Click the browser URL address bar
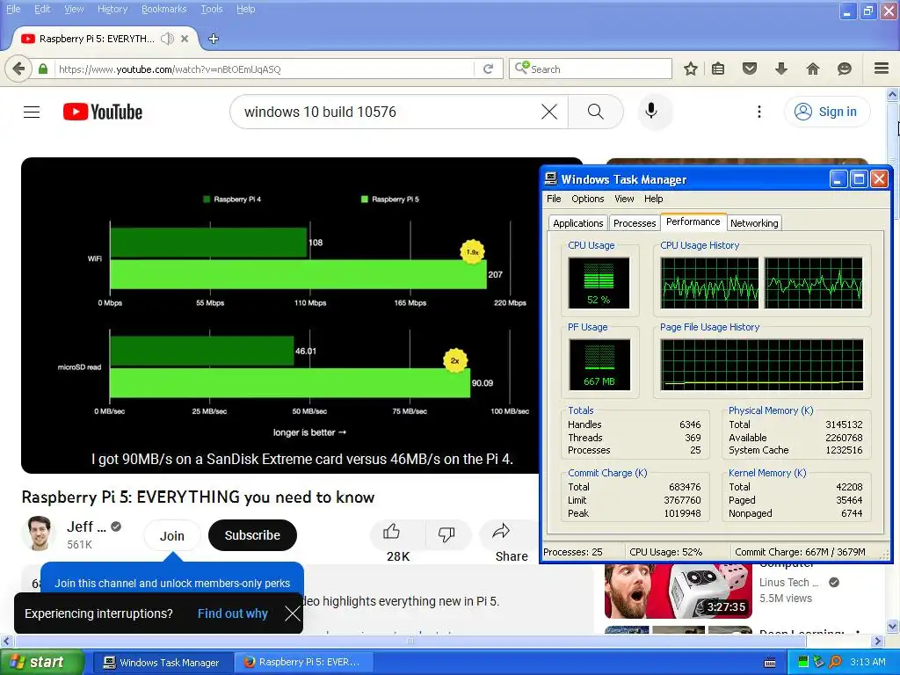 [264, 69]
